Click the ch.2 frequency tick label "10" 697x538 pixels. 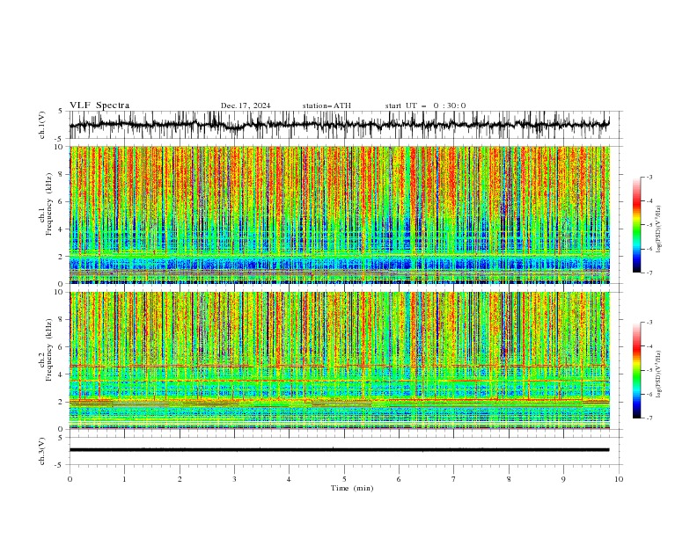pos(61,292)
